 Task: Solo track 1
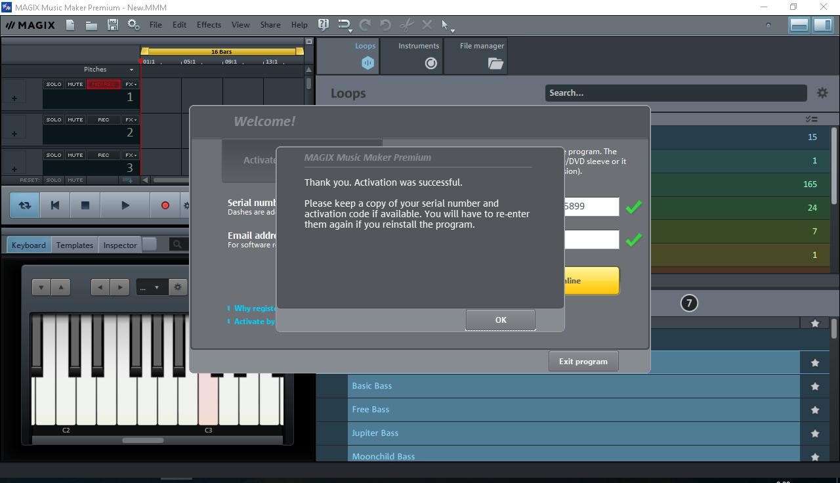click(x=54, y=84)
